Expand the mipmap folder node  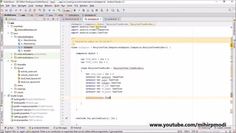(12, 89)
